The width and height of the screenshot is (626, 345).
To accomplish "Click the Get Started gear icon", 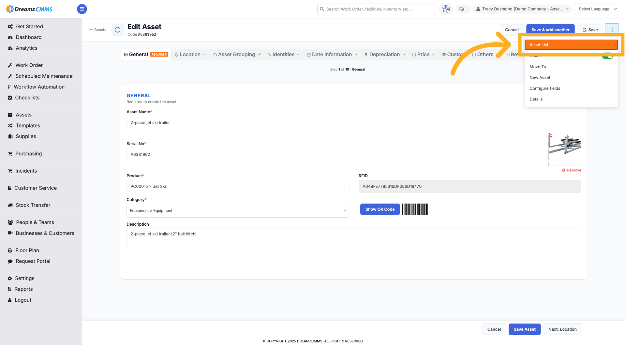I will point(10,27).
